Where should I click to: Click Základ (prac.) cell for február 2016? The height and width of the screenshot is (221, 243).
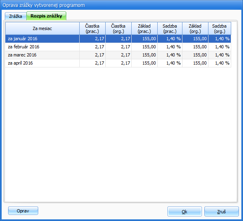coord(144,47)
